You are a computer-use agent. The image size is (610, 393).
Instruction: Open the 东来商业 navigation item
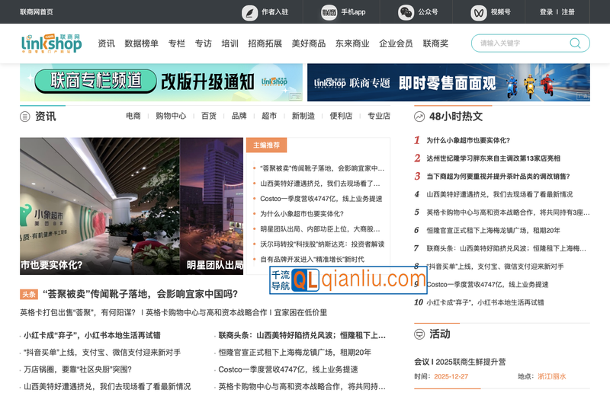click(x=352, y=43)
